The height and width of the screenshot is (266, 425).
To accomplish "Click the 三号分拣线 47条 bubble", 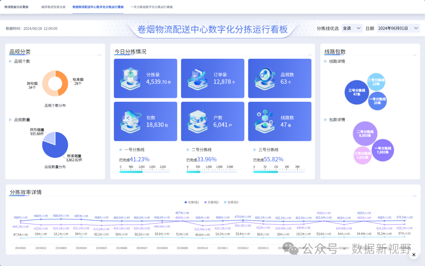I will (357, 92).
